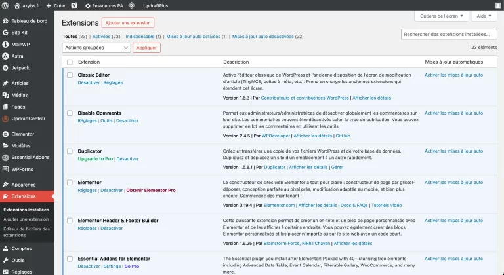Open Elementor Tutoriels vidéo link
Image resolution: width=504 pixels, height=275 pixels.
tap(387, 206)
